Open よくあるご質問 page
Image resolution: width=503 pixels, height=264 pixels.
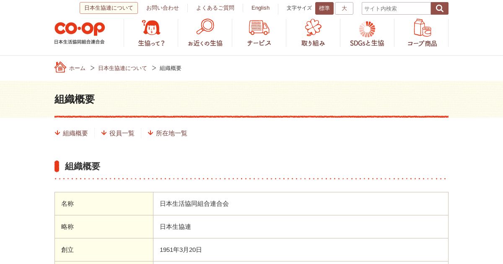[x=215, y=8]
